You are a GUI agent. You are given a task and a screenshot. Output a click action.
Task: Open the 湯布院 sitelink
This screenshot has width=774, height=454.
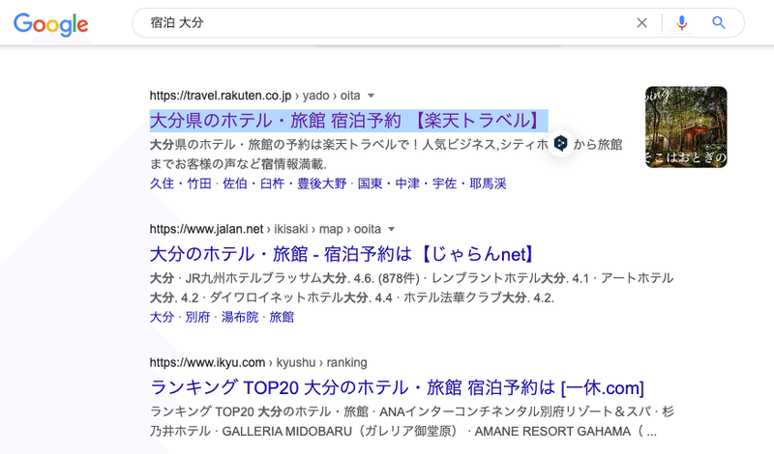tap(239, 317)
